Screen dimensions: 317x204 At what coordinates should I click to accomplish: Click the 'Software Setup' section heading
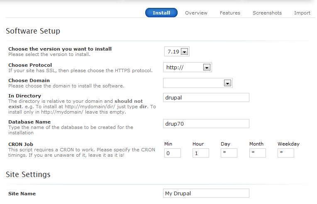[x=33, y=31]
